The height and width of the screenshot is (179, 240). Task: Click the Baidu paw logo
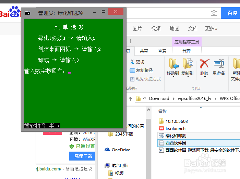[14, 12]
